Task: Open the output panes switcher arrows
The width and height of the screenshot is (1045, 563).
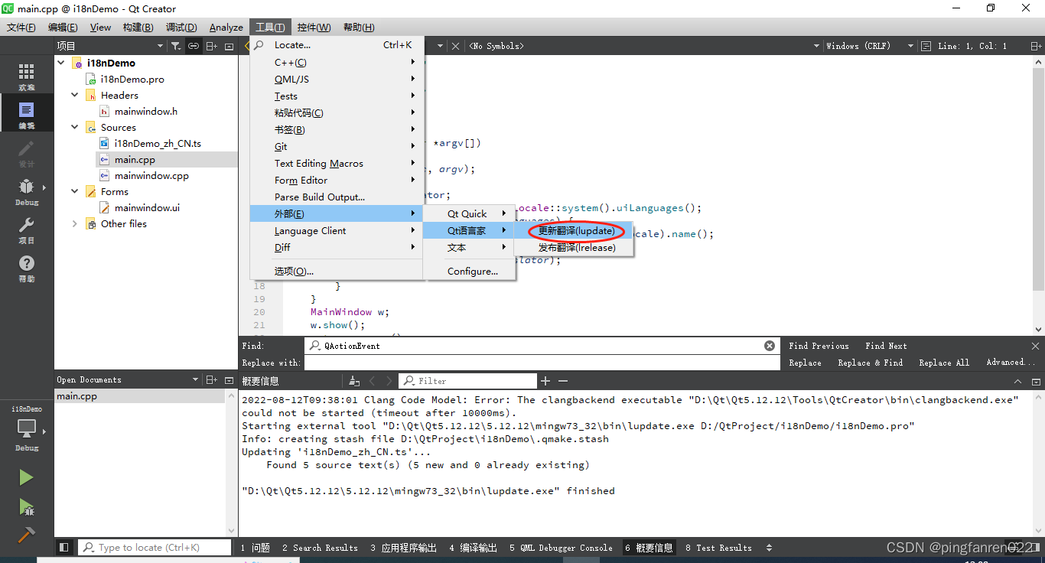Action: [x=769, y=548]
